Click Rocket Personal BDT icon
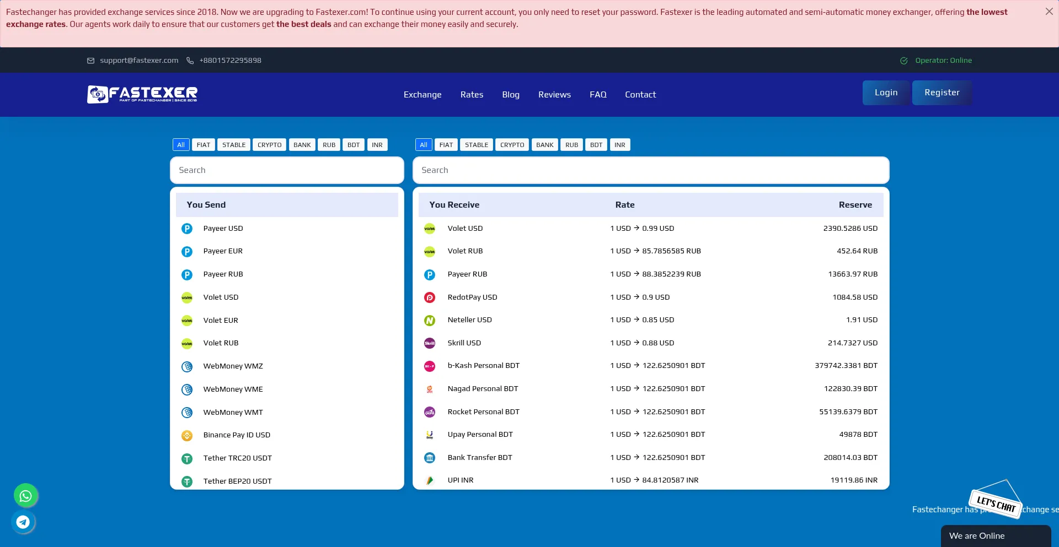The width and height of the screenshot is (1059, 547). tap(430, 412)
